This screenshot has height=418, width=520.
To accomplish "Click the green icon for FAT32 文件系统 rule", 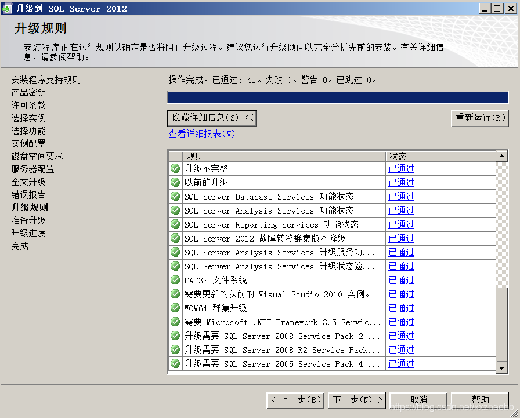I will (x=175, y=280).
